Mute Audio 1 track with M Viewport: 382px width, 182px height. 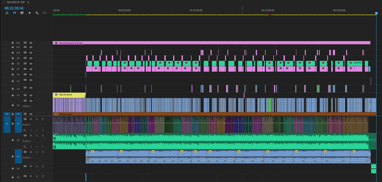click(x=31, y=119)
